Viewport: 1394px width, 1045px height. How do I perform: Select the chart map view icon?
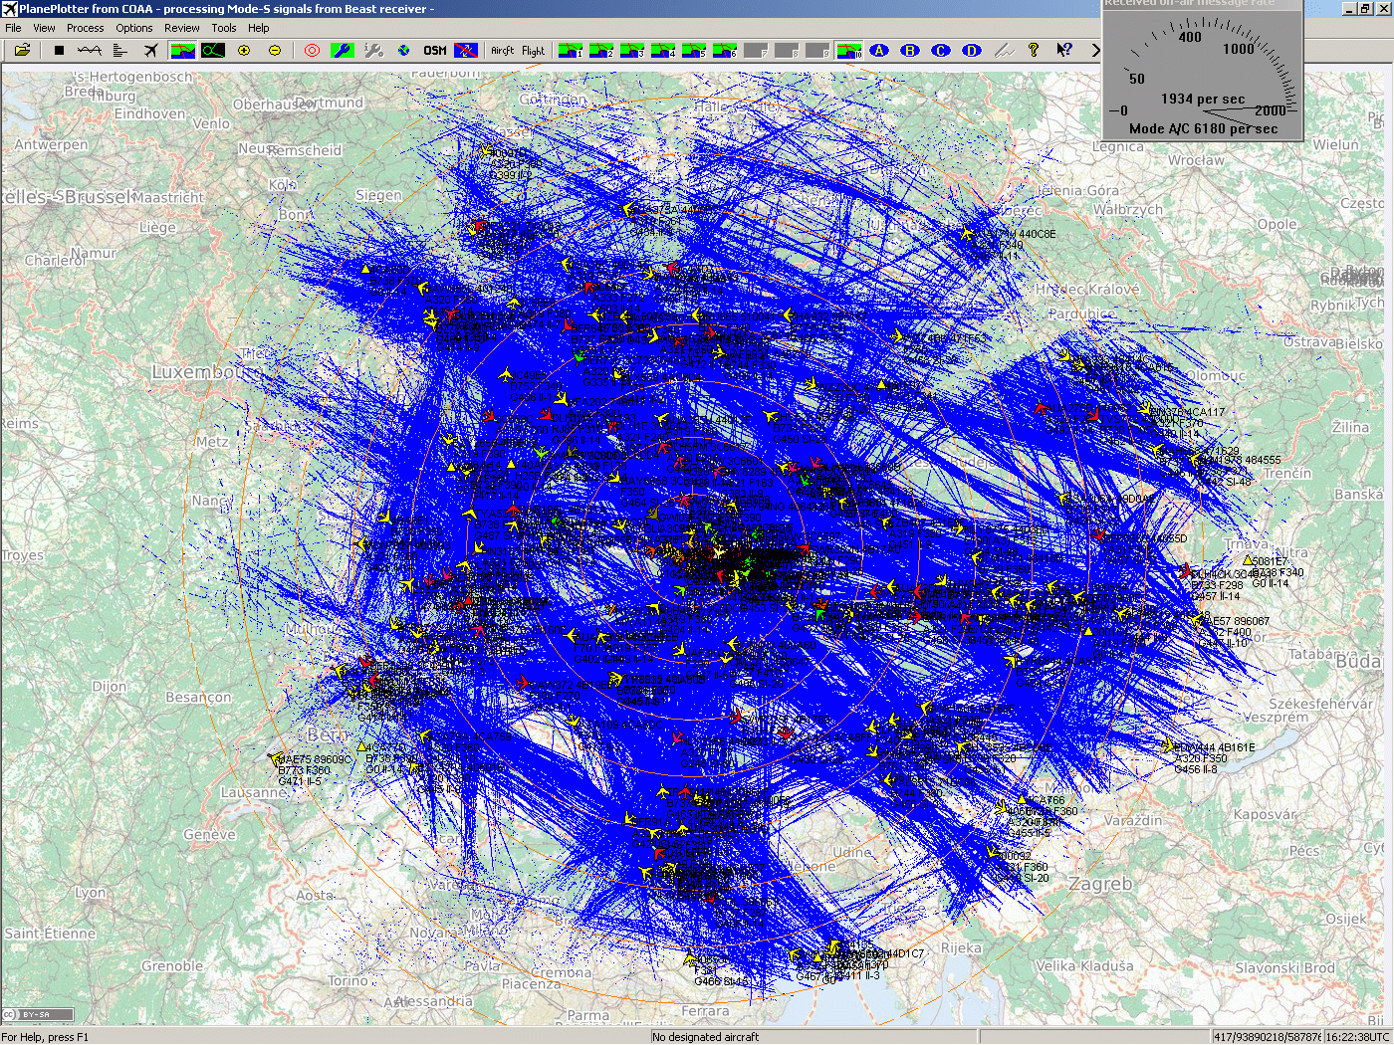pos(182,50)
